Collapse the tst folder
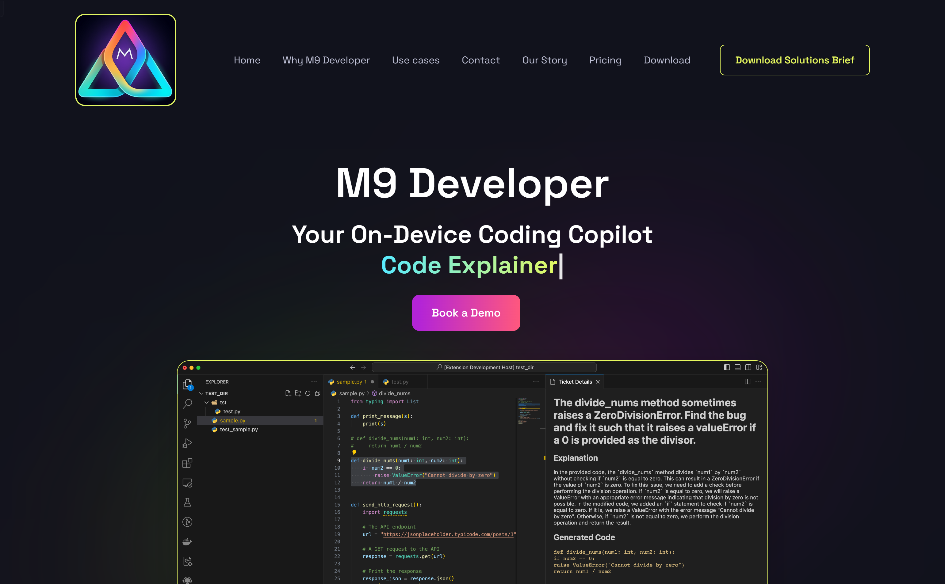 point(206,403)
